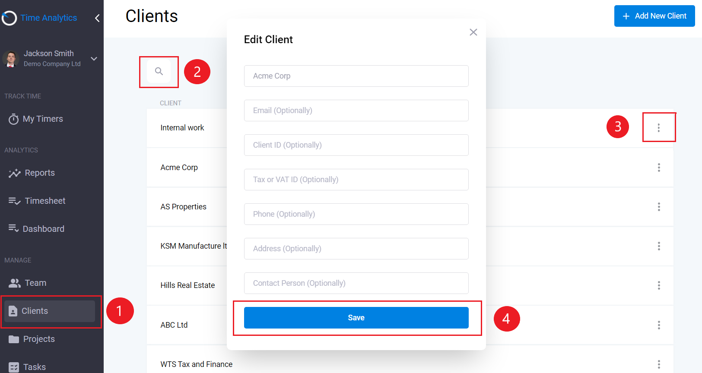Open My Timers stopwatch icon
This screenshot has width=702, height=373.
tap(14, 119)
